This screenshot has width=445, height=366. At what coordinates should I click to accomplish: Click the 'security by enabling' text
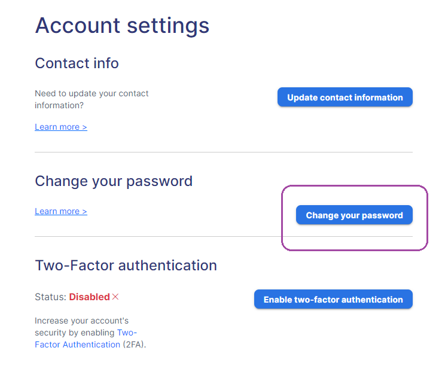[x=75, y=333]
